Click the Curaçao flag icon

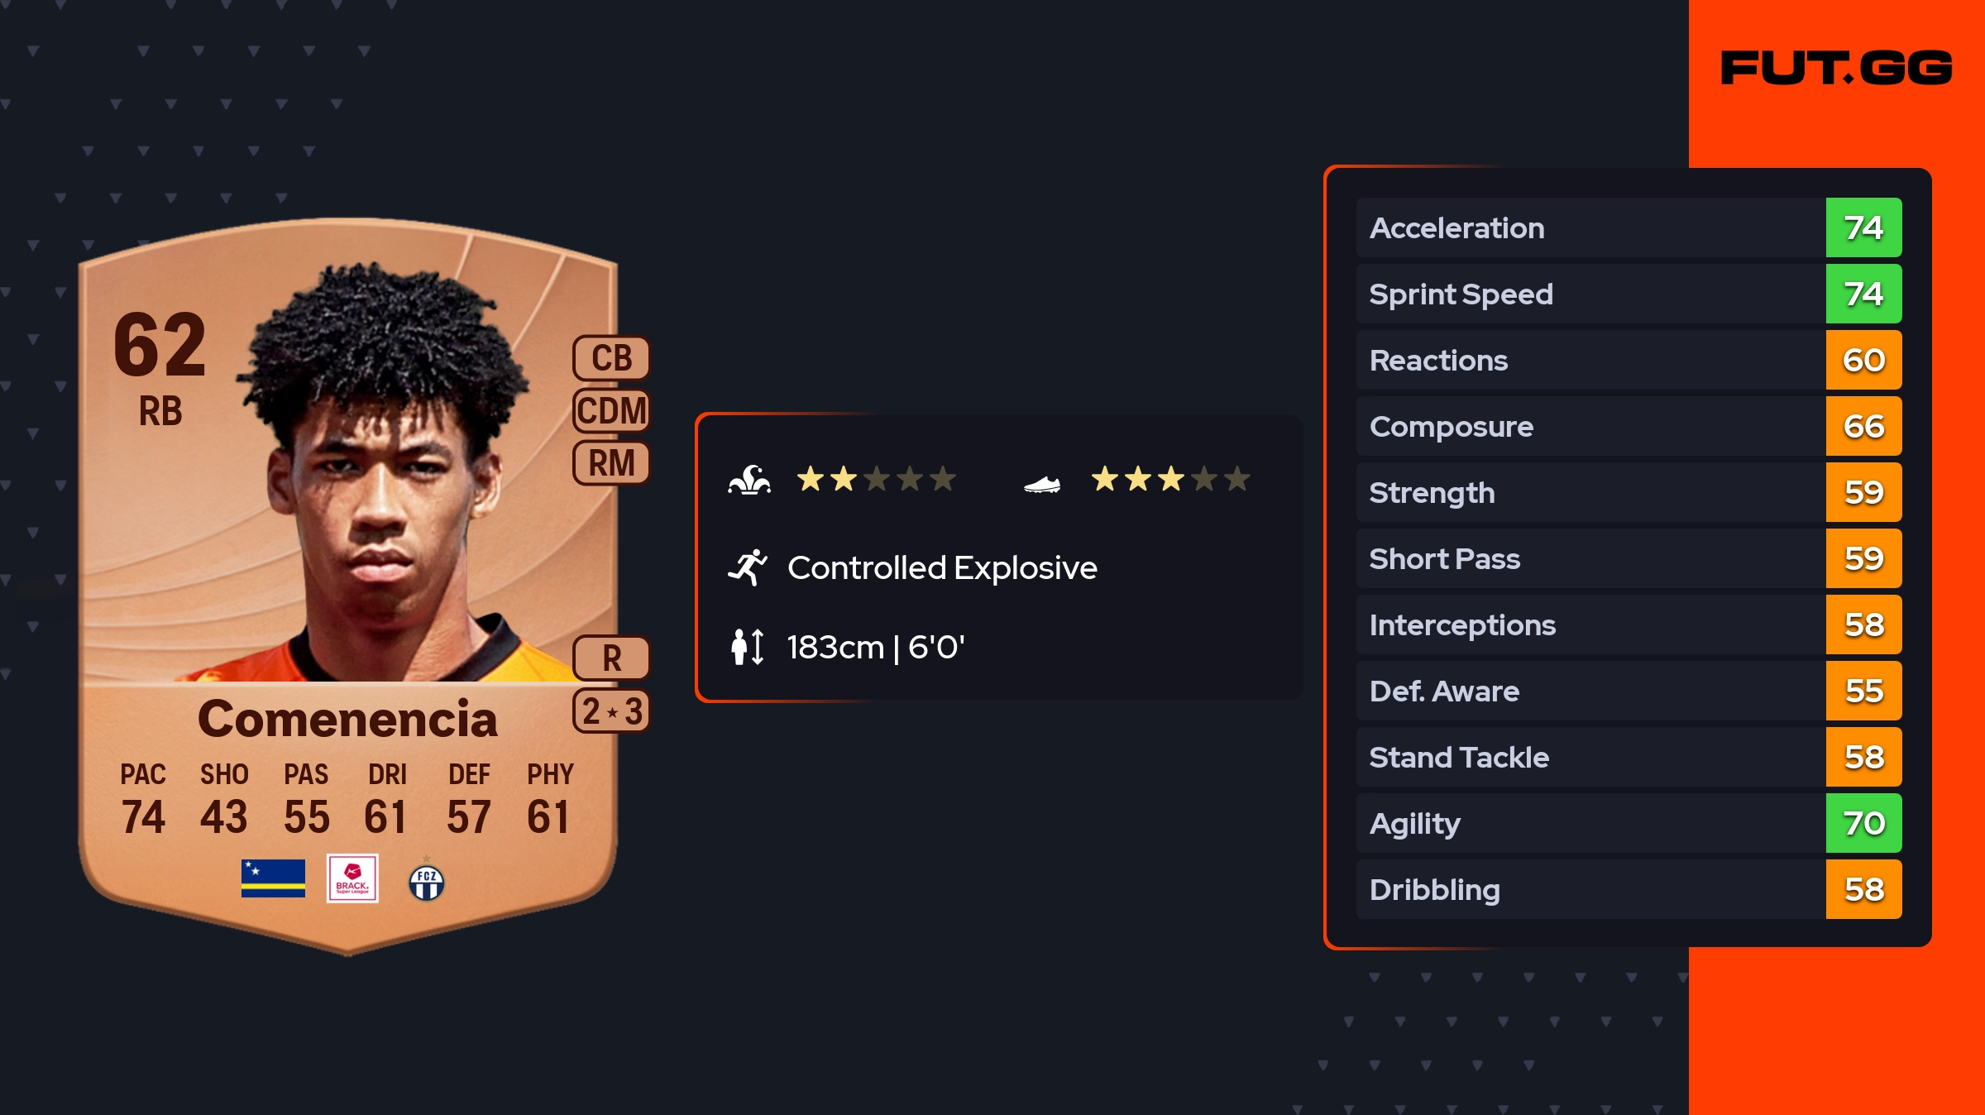click(273, 878)
